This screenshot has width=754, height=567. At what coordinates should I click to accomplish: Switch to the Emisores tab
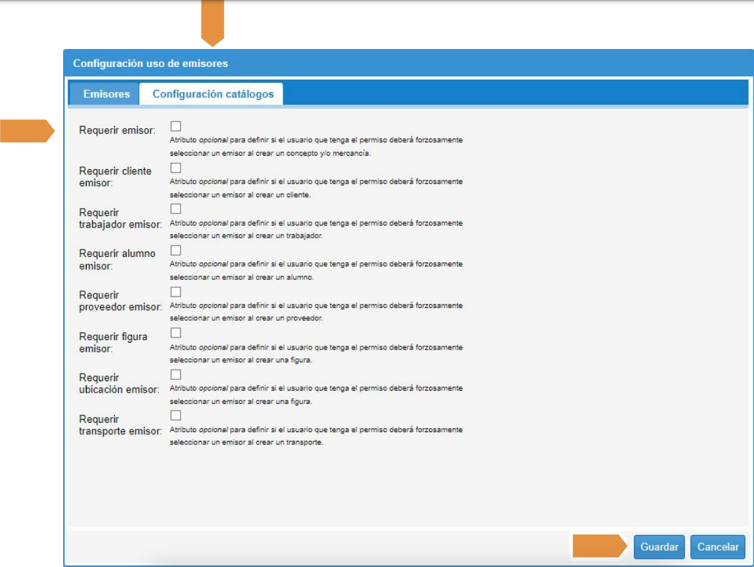(106, 94)
